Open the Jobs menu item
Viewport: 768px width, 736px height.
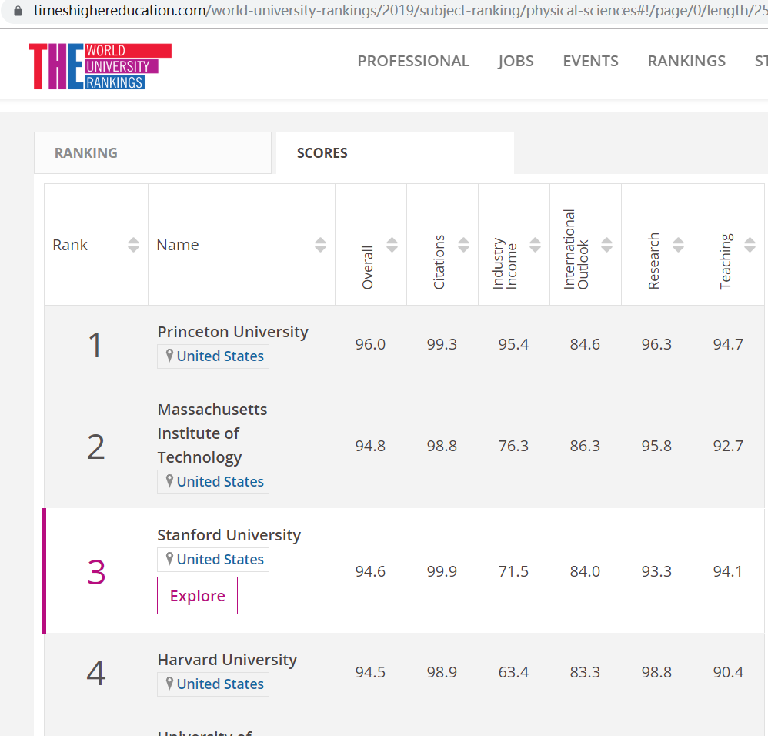coord(516,61)
